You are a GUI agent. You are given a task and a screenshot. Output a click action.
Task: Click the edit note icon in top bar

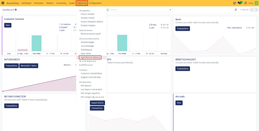point(234,3)
